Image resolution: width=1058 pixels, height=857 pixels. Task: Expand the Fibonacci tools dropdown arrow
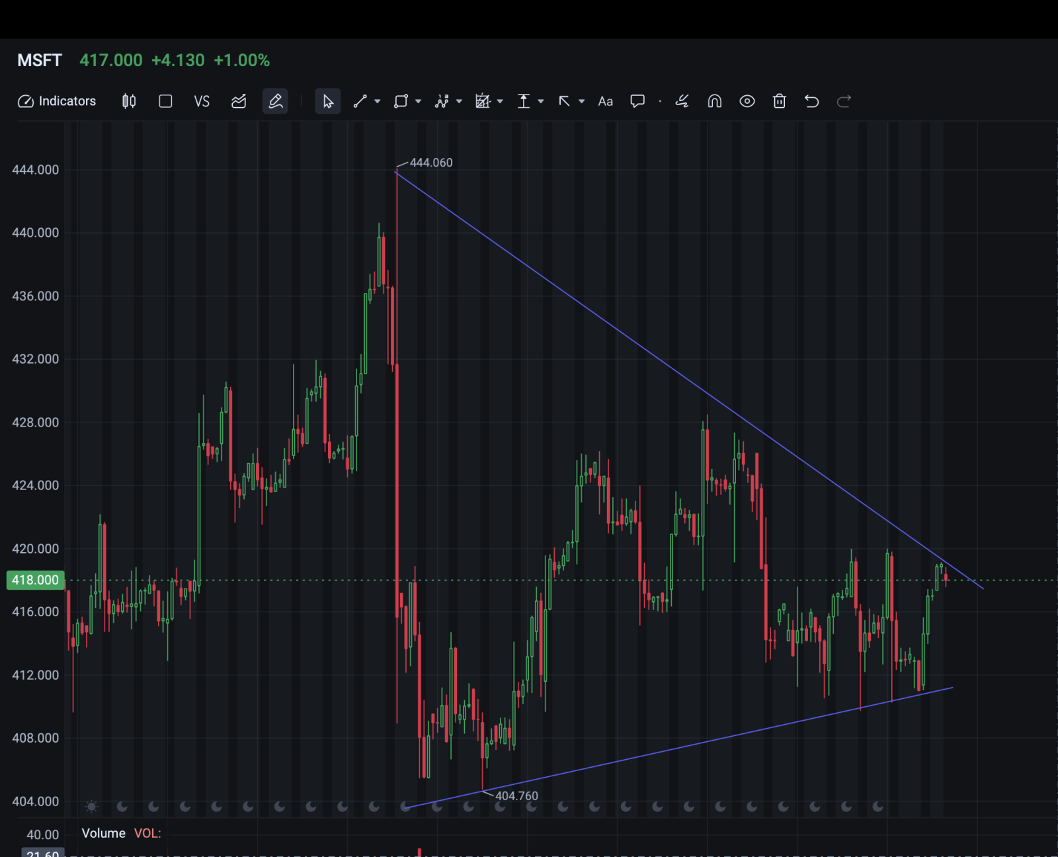click(x=501, y=101)
